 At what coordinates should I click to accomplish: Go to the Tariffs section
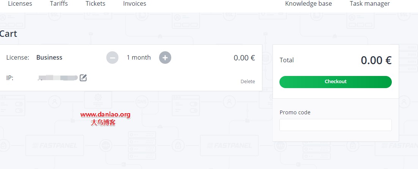pyautogui.click(x=59, y=4)
